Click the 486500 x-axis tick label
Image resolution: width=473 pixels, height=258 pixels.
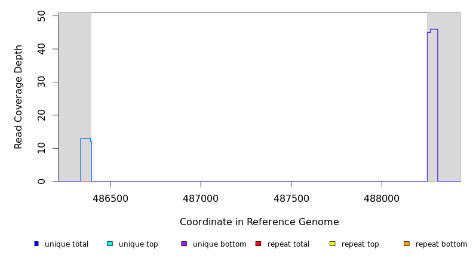pyautogui.click(x=110, y=198)
